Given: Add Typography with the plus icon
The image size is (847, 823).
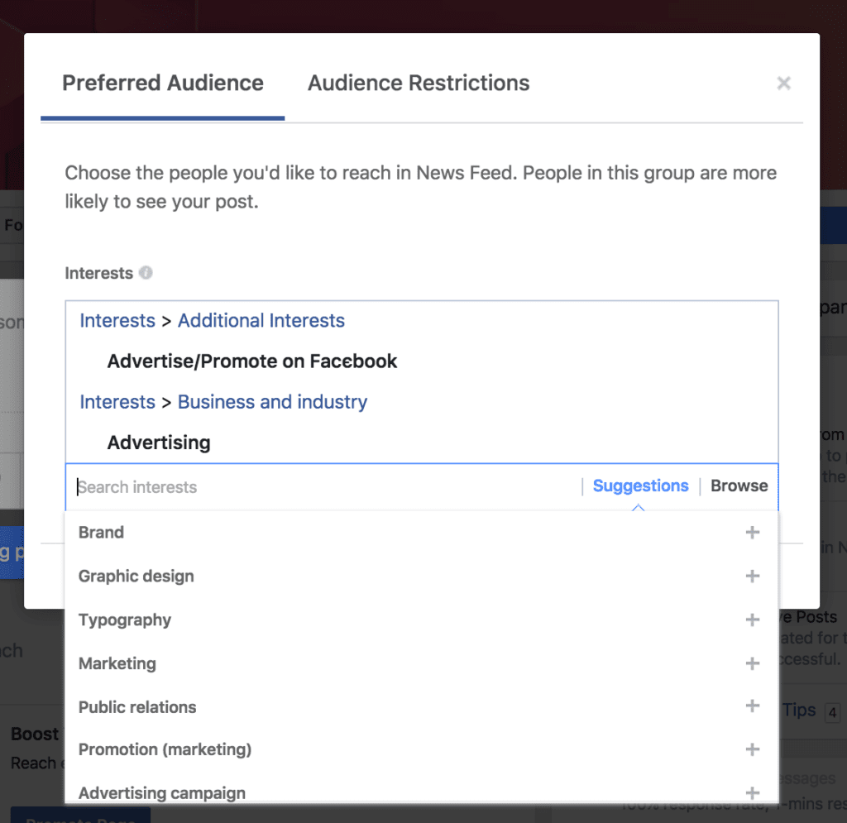Looking at the screenshot, I should [753, 620].
